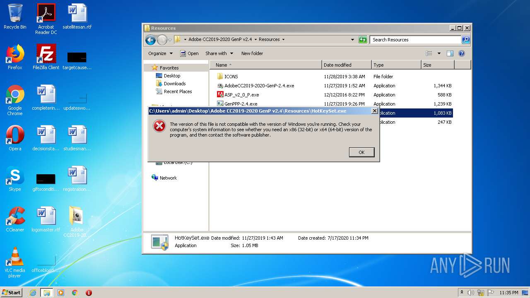
Task: Open Chrome from taskbar
Action: tap(75, 293)
